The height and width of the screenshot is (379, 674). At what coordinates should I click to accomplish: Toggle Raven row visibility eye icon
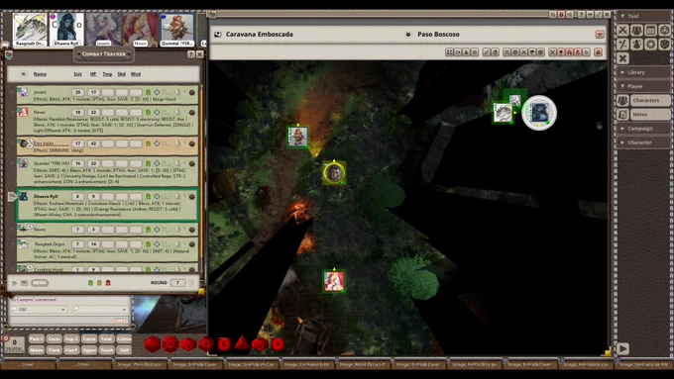(30, 227)
